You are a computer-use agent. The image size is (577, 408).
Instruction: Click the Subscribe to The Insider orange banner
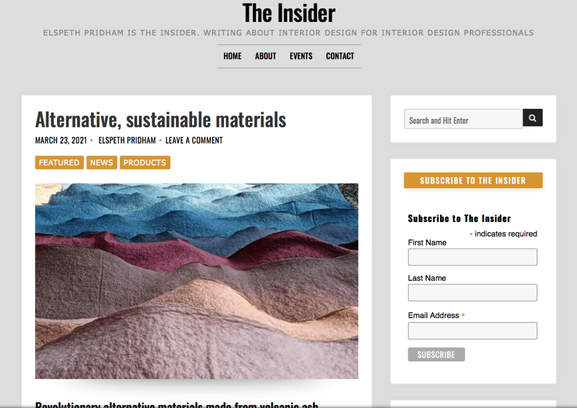click(x=473, y=180)
